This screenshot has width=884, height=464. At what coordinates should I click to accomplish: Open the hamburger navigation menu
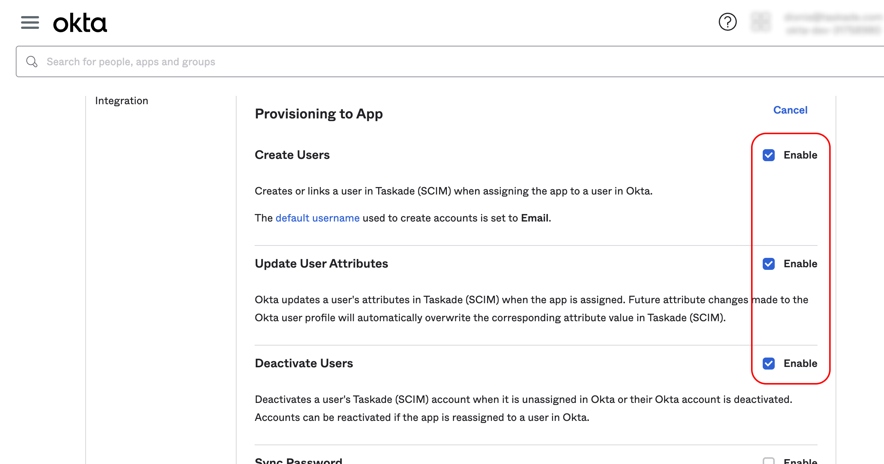point(30,22)
